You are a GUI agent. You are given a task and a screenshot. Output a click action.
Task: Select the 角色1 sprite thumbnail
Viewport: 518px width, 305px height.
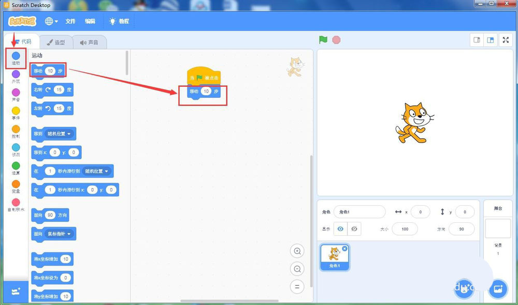click(334, 256)
